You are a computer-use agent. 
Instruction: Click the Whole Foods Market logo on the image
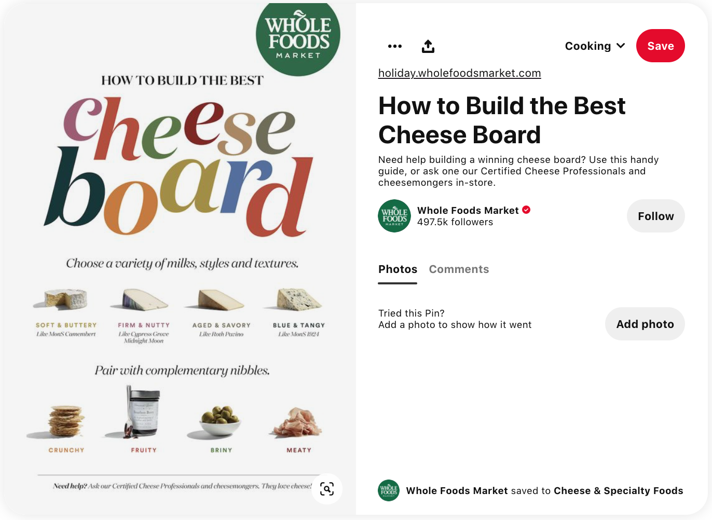tap(298, 37)
